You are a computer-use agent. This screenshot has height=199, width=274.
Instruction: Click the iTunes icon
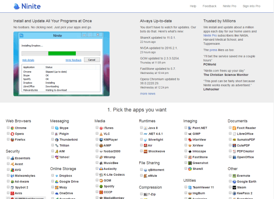pyautogui.click(x=101, y=128)
